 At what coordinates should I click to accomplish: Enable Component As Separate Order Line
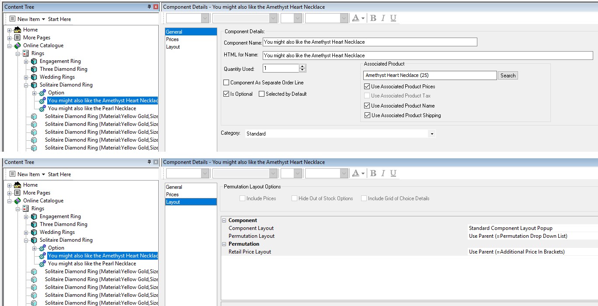[x=226, y=83]
